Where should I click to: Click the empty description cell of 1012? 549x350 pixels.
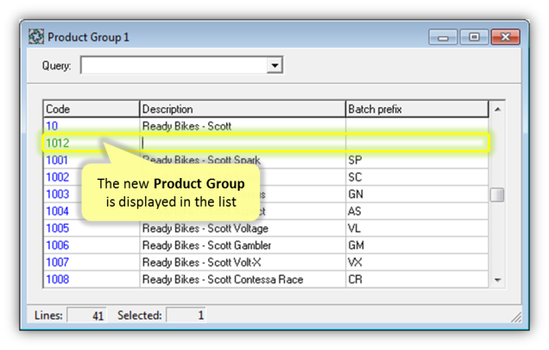[x=243, y=143]
